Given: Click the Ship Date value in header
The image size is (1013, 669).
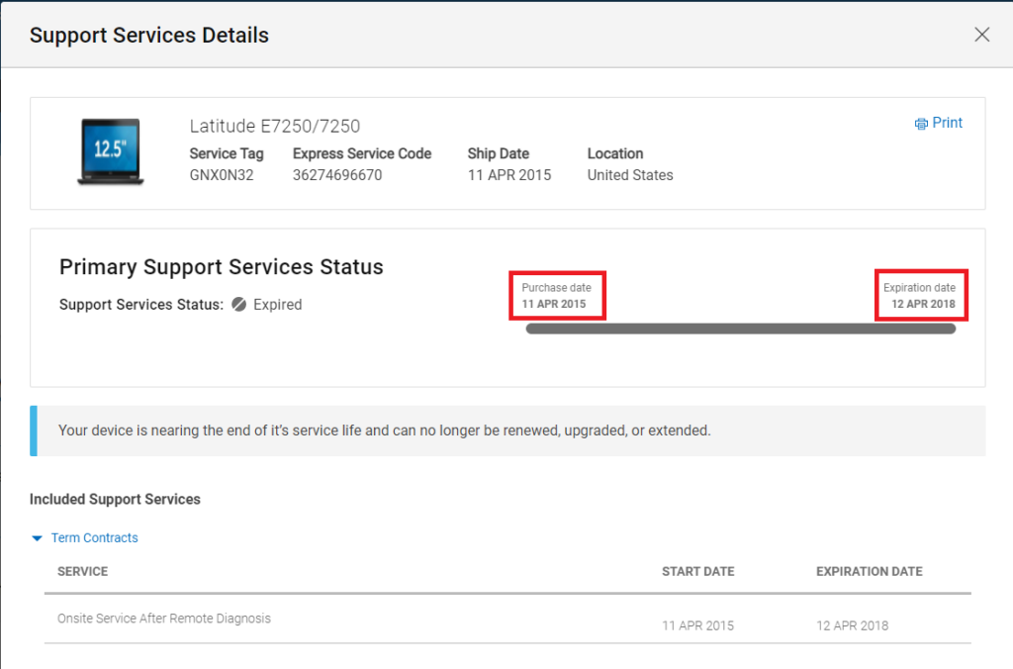Looking at the screenshot, I should coord(508,175).
